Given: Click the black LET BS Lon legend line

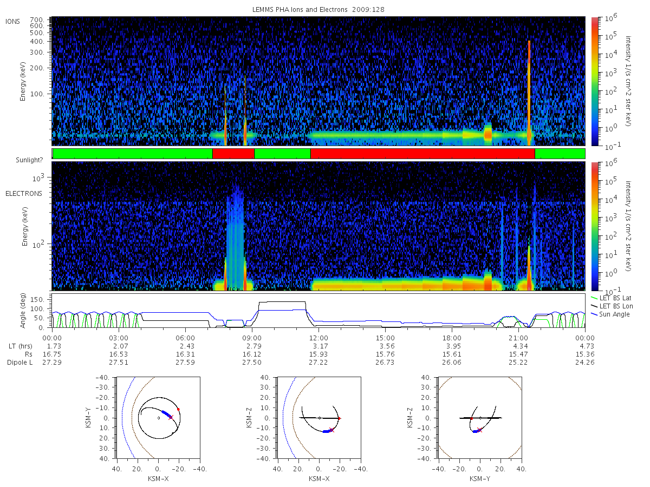Looking at the screenshot, I should point(595,306).
